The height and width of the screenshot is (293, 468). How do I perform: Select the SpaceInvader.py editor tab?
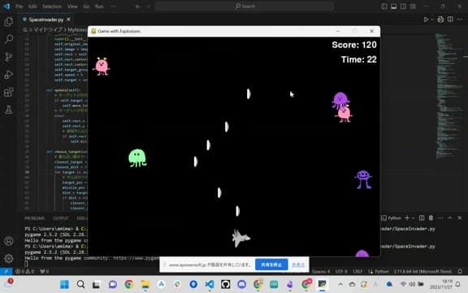point(46,20)
